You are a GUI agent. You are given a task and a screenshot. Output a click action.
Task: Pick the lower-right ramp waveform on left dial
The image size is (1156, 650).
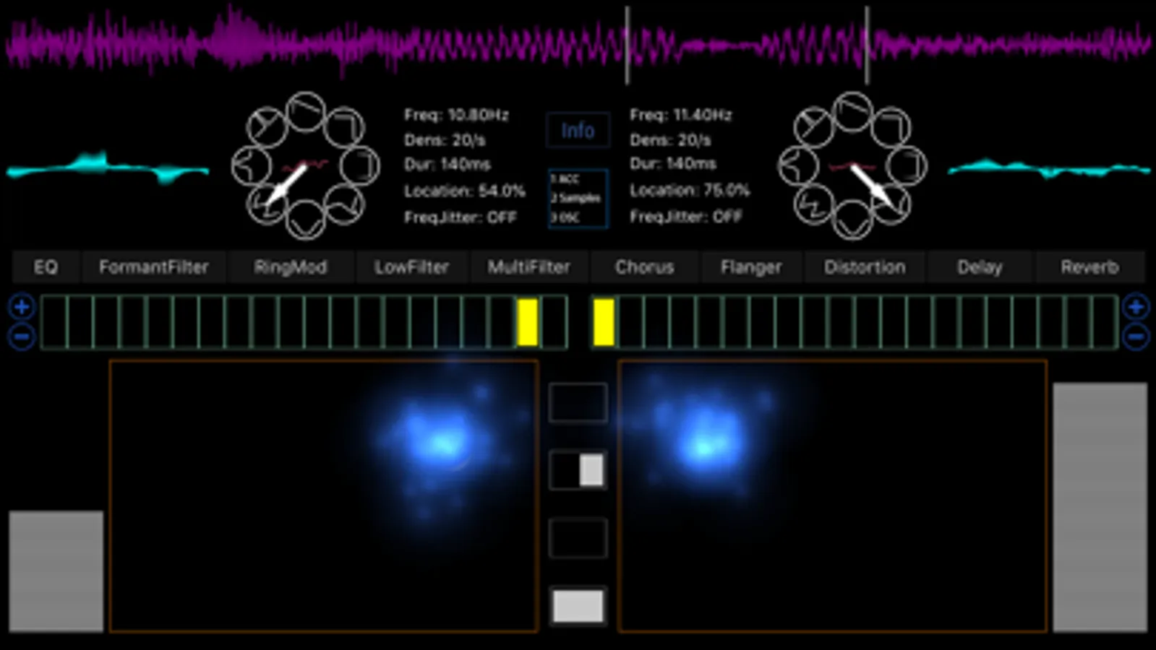(x=344, y=203)
